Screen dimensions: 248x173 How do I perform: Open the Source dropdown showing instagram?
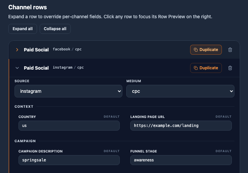coord(68,91)
